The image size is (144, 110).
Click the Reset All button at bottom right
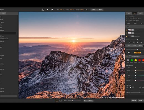(x=134, y=100)
